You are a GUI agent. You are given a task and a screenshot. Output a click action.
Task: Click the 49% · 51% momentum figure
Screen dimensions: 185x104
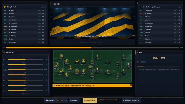coord(159,58)
